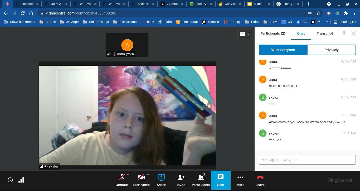Click the 'what theeeee' chat message
Viewport: 360px width, 191px height.
pos(280,68)
